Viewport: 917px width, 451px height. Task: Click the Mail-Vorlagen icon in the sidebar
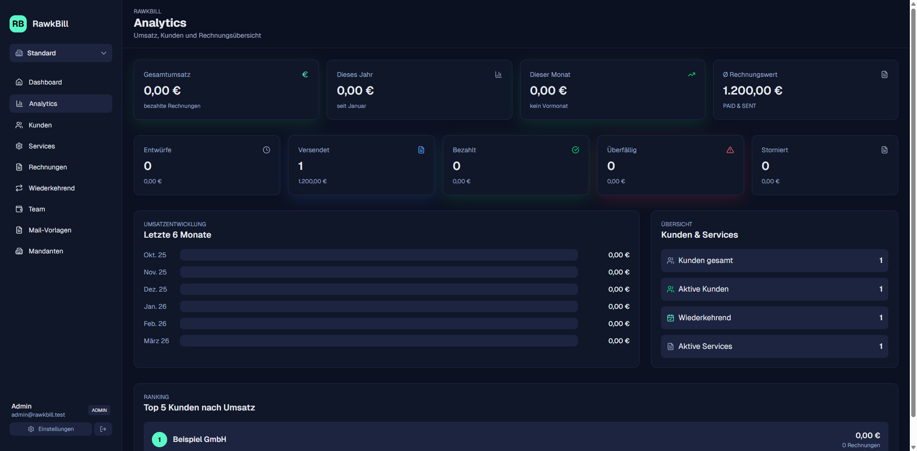point(19,230)
